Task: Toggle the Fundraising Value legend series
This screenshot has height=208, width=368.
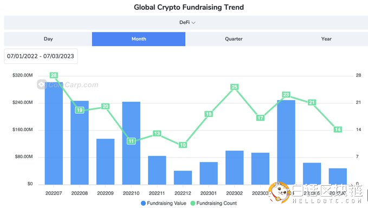Action: point(164,203)
